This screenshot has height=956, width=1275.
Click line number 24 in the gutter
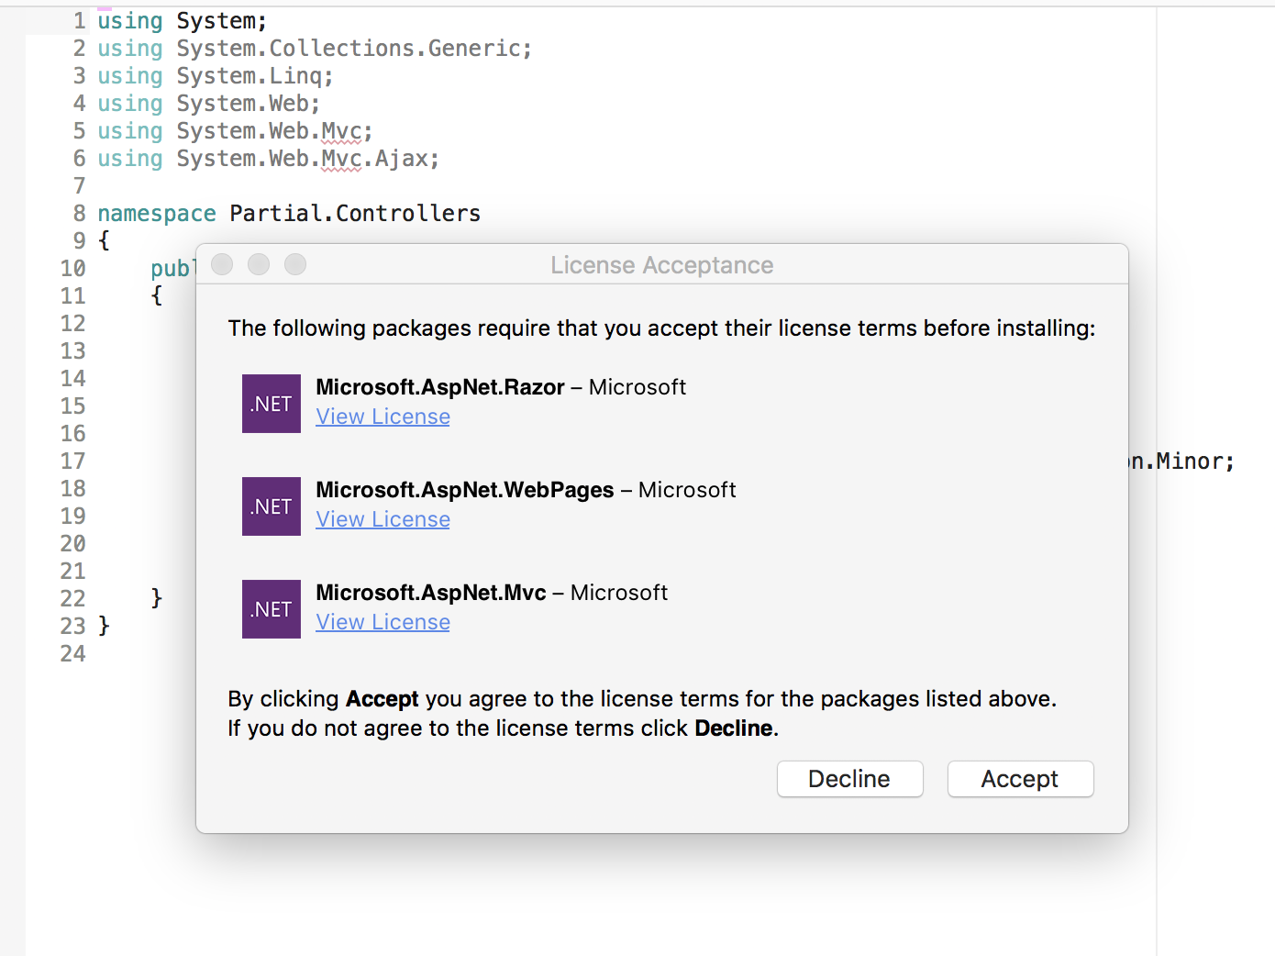73,653
